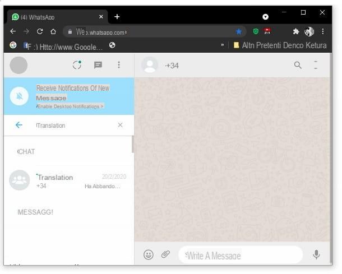342x274 pixels.
Task: Click the tab search circle icon
Action: click(x=265, y=17)
